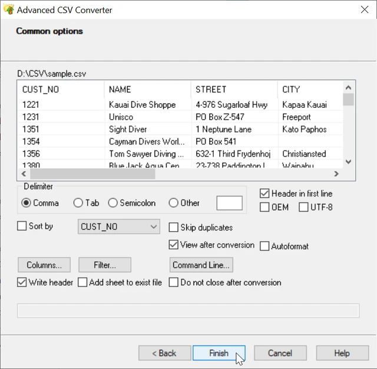Click the right arrow of horizontal scrollbar
The width and height of the screenshot is (377, 369).
336,174
